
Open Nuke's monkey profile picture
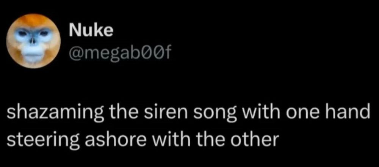(x=33, y=41)
